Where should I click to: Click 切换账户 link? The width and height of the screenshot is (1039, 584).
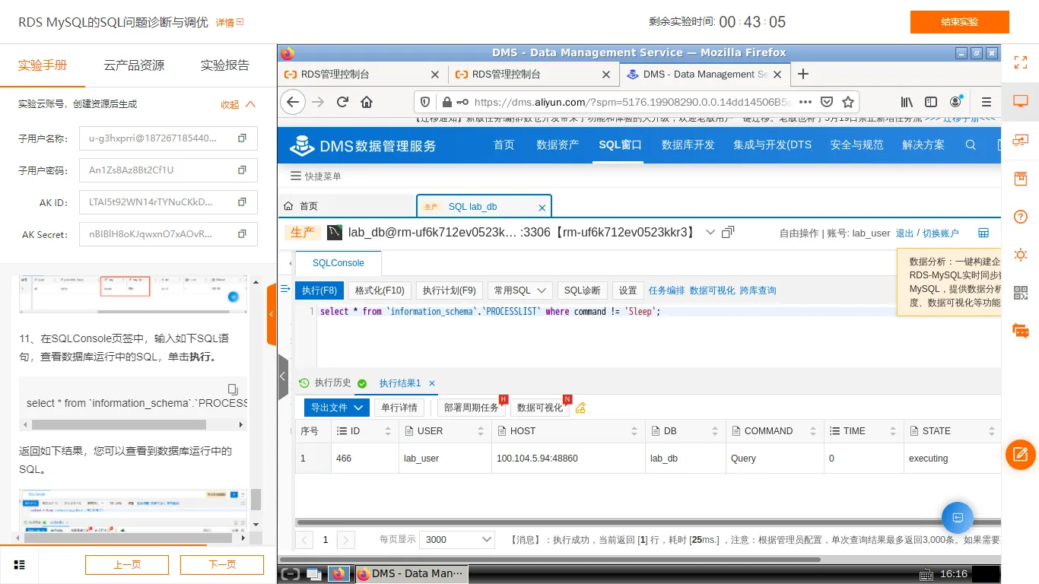(941, 233)
